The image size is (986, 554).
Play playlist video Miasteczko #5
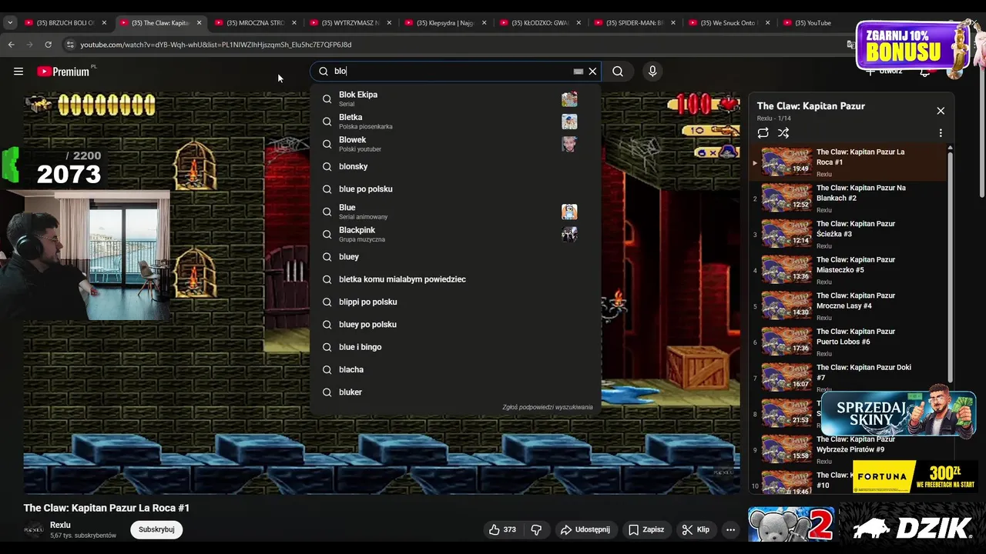(847, 270)
